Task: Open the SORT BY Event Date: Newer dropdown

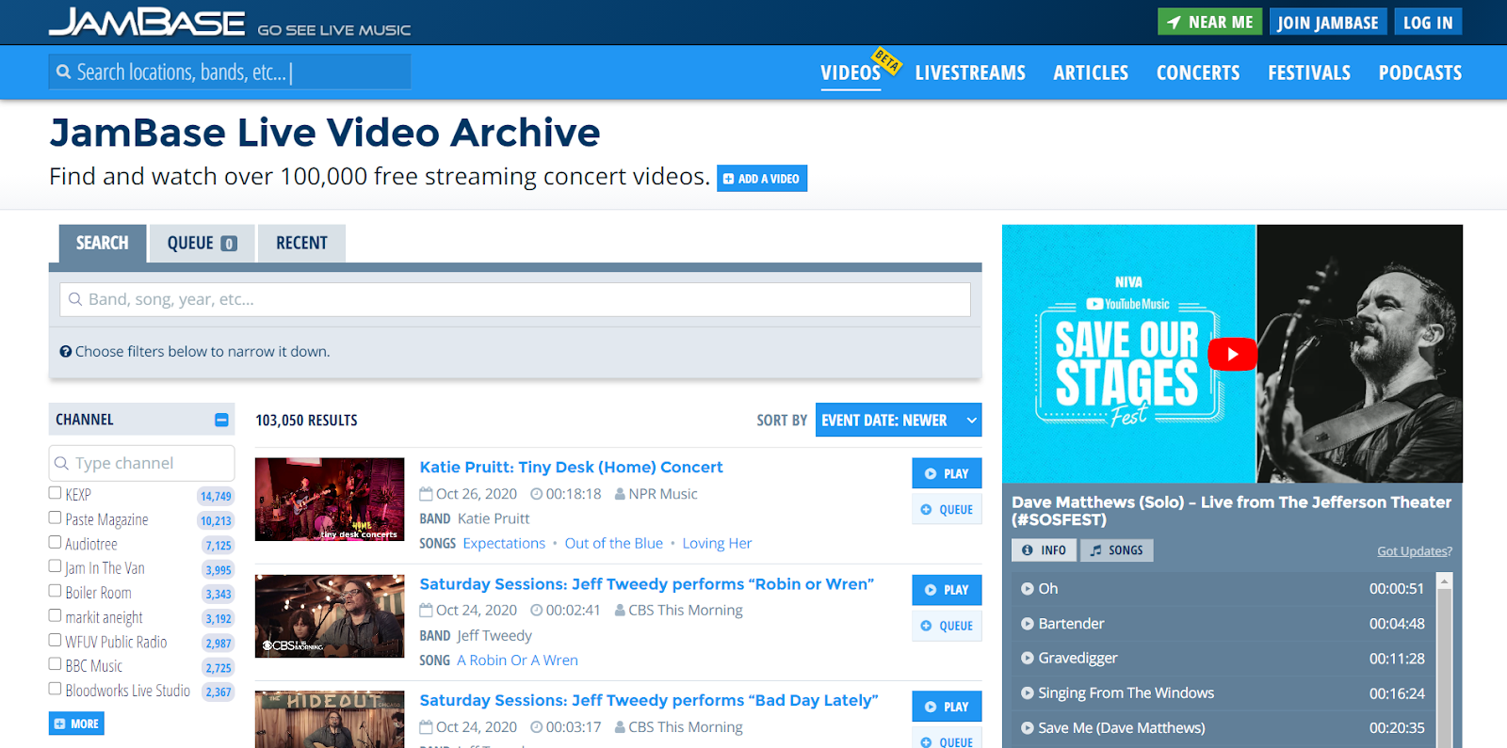Action: (x=899, y=421)
